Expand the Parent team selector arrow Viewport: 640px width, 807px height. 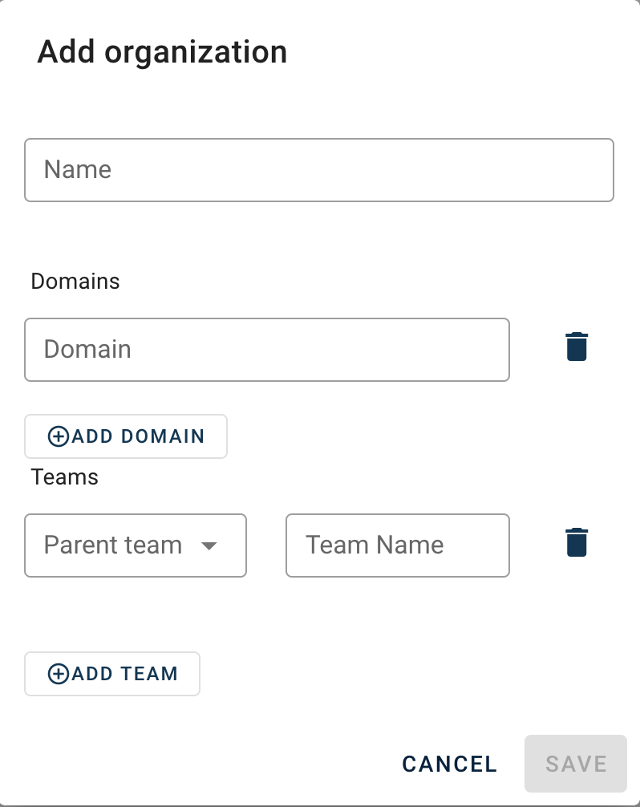click(x=209, y=545)
